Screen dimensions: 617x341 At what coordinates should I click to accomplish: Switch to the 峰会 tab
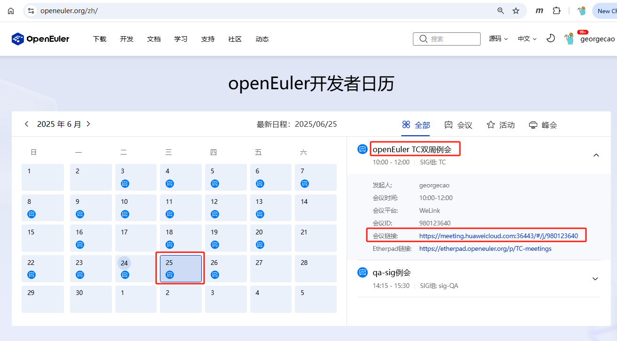[x=543, y=125]
